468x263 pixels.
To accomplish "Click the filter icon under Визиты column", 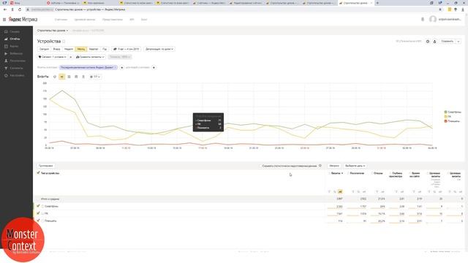I will (x=329, y=191).
